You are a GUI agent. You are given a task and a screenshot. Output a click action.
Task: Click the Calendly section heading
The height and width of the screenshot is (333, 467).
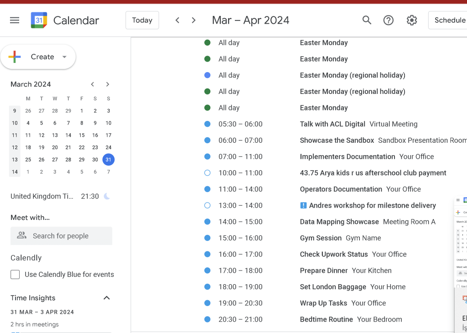pyautogui.click(x=26, y=258)
